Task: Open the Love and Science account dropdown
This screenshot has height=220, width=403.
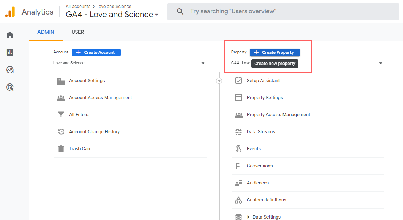Action: [x=130, y=63]
